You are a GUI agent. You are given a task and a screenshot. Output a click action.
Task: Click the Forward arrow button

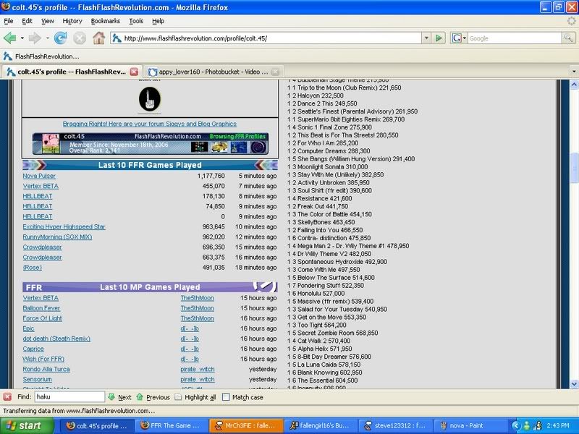[x=35, y=38]
